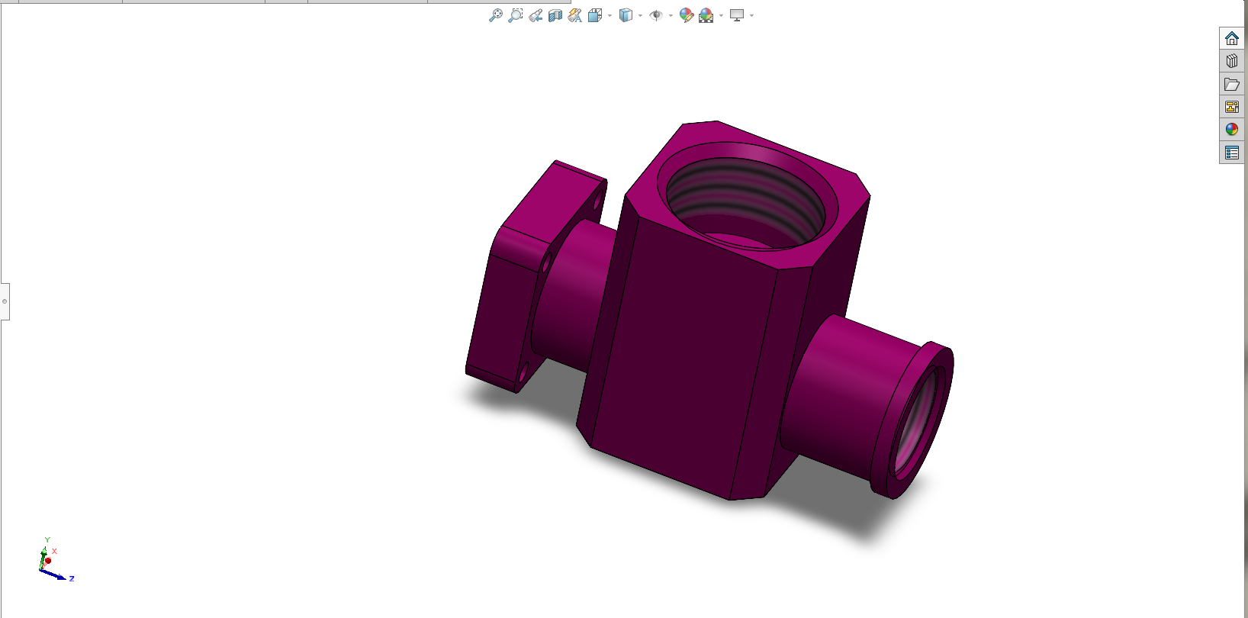
Task: Open the Design Library task pane tab
Action: click(1232, 61)
